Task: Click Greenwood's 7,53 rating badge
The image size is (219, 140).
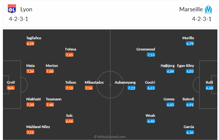Action: click(151, 55)
